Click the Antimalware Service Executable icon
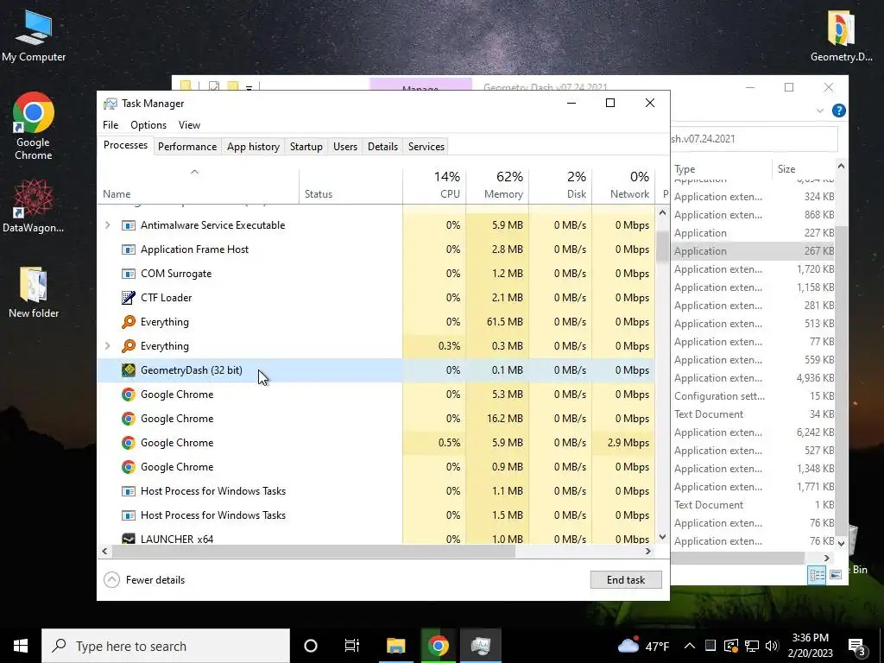Screen dimensions: 884x663 (x=129, y=225)
